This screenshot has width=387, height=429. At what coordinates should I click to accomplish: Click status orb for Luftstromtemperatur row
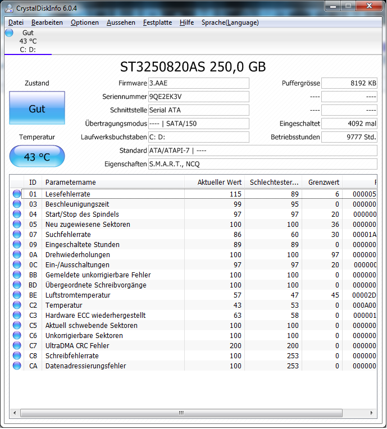tap(17, 295)
